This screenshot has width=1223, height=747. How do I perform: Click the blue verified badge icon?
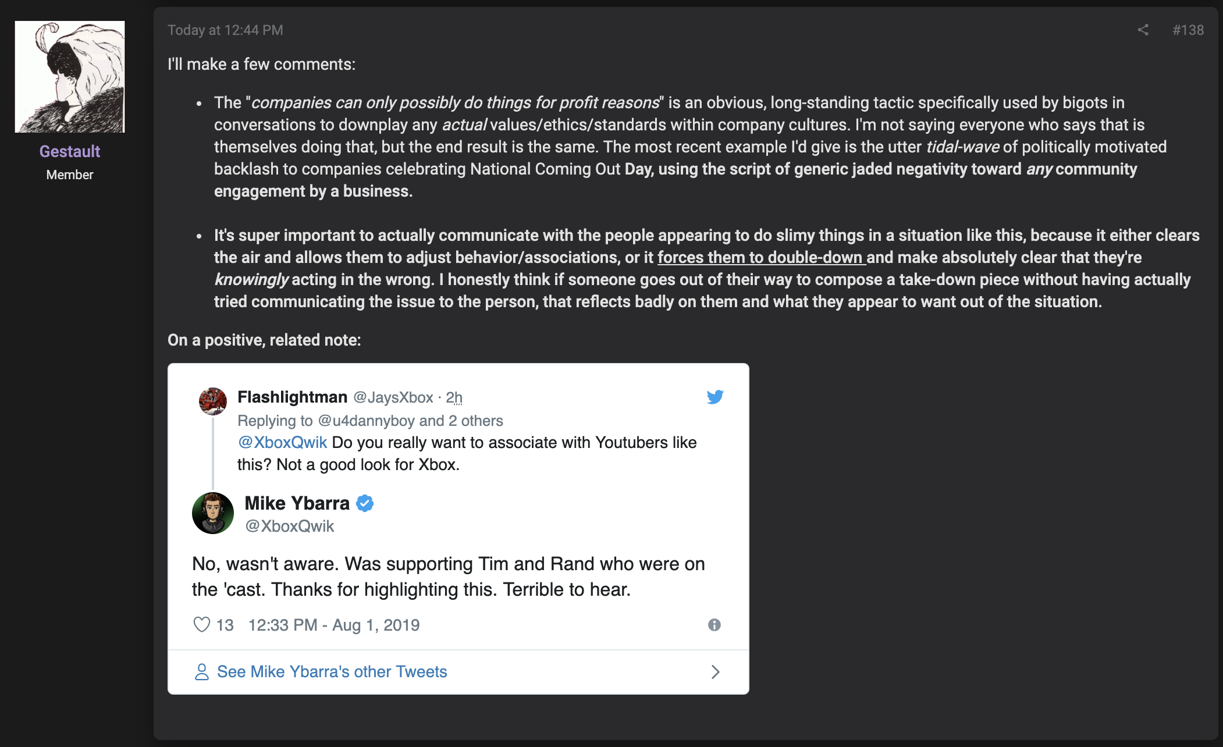(x=365, y=503)
